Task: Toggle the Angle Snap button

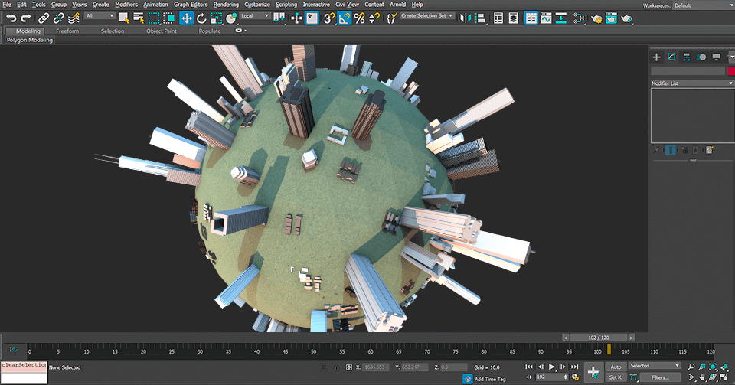Action: tap(344, 18)
